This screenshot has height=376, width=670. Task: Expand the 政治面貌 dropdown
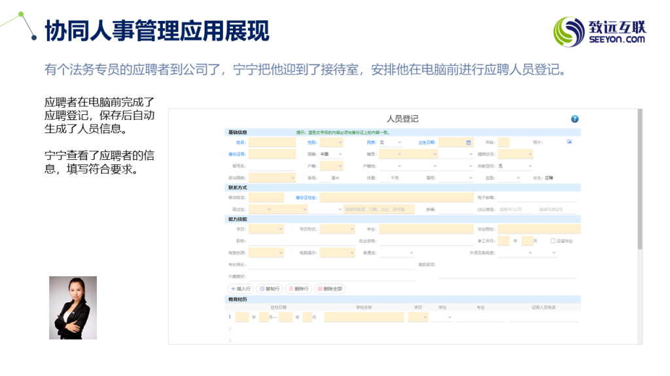272,178
